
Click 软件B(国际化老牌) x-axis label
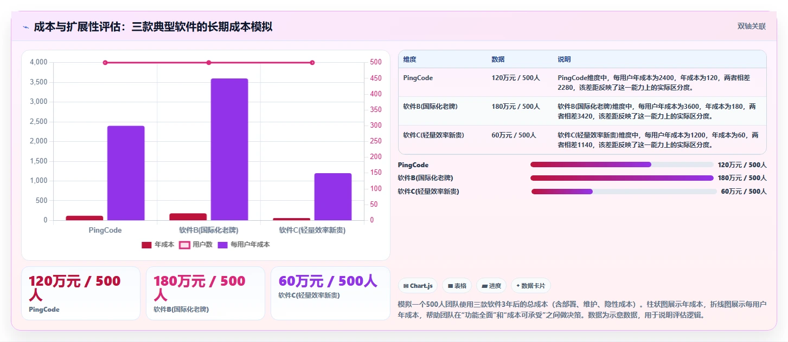pos(209,230)
